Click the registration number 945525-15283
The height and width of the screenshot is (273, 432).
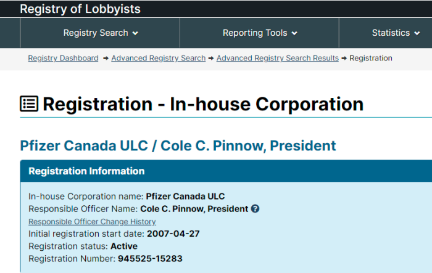tap(150, 259)
